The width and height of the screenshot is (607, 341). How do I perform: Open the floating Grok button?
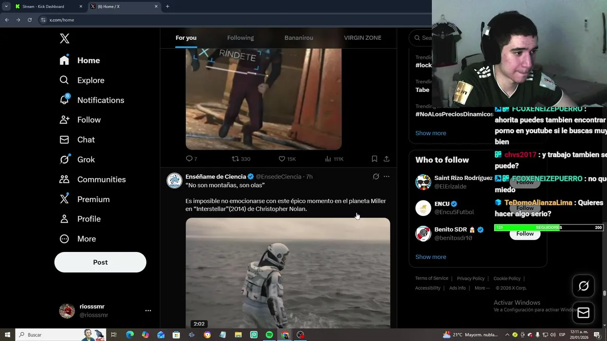coord(583,286)
